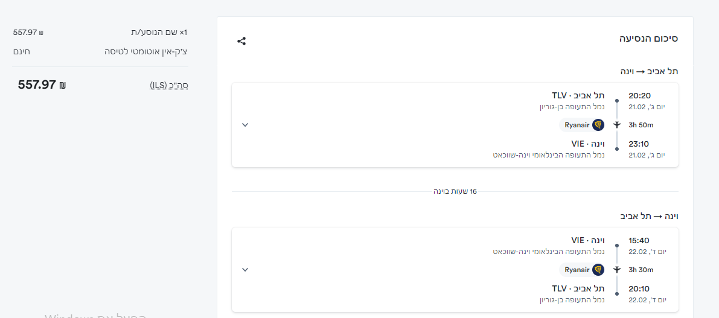Click the 23:10 arrival time in Vienna
719x318 pixels.
pyautogui.click(x=639, y=144)
